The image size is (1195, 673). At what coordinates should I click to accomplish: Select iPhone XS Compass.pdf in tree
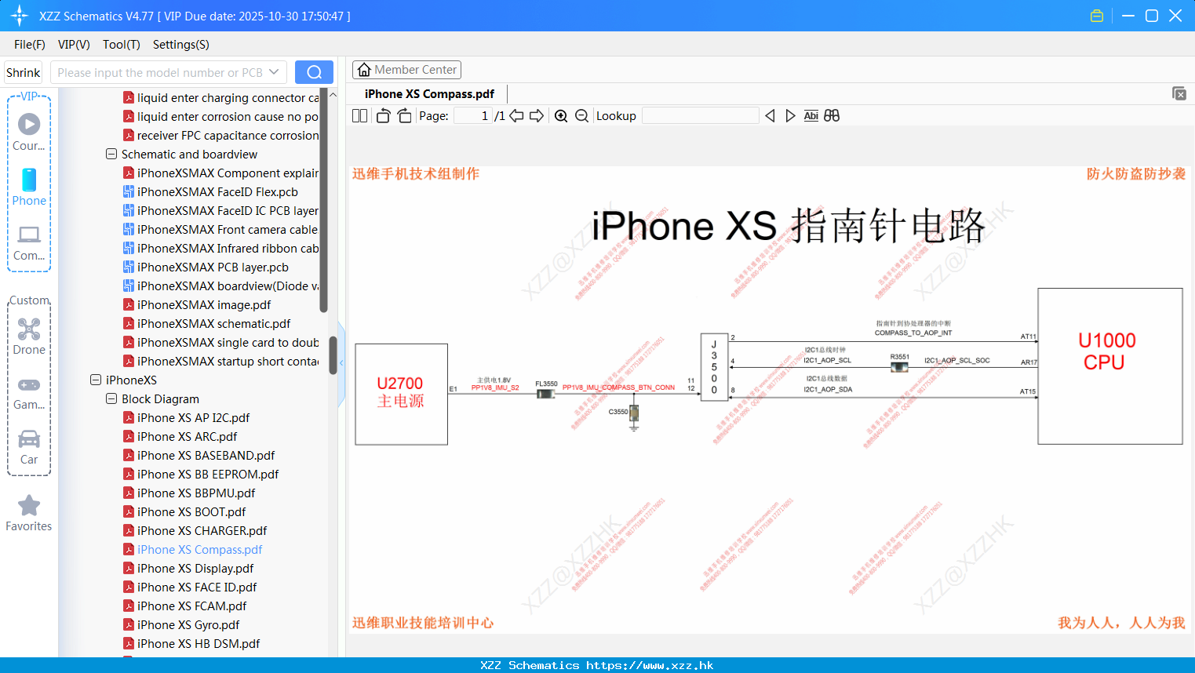coord(199,550)
